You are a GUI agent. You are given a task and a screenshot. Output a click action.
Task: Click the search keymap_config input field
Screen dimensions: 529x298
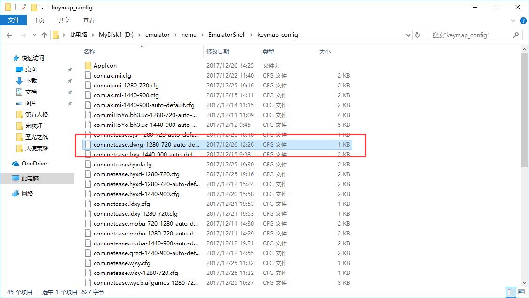point(470,35)
